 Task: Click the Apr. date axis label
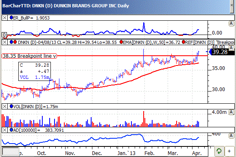pyautogui.click(x=197, y=153)
